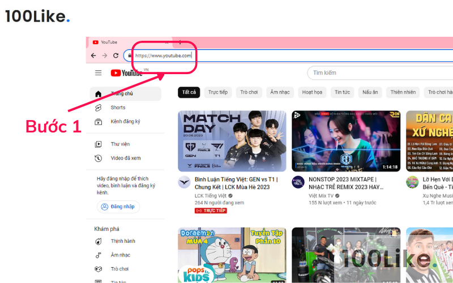Click the YouTube logo
Viewport: 453px width, 283px height.
(126, 73)
